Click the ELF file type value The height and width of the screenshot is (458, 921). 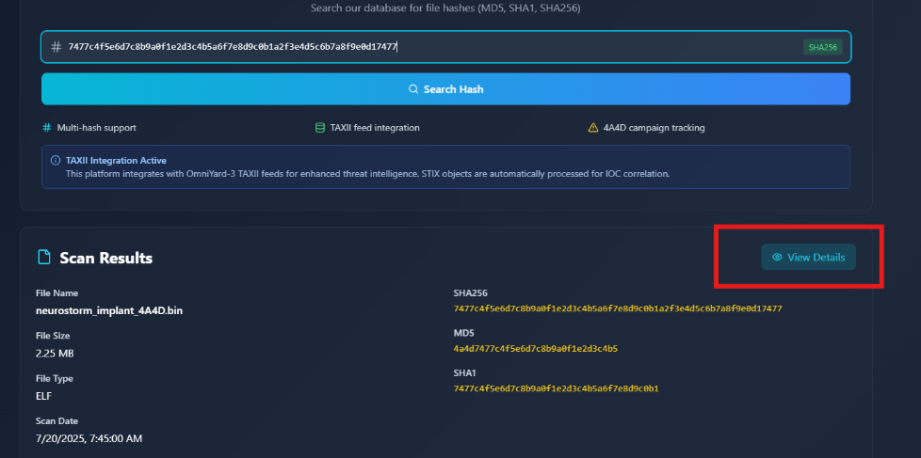click(x=43, y=396)
